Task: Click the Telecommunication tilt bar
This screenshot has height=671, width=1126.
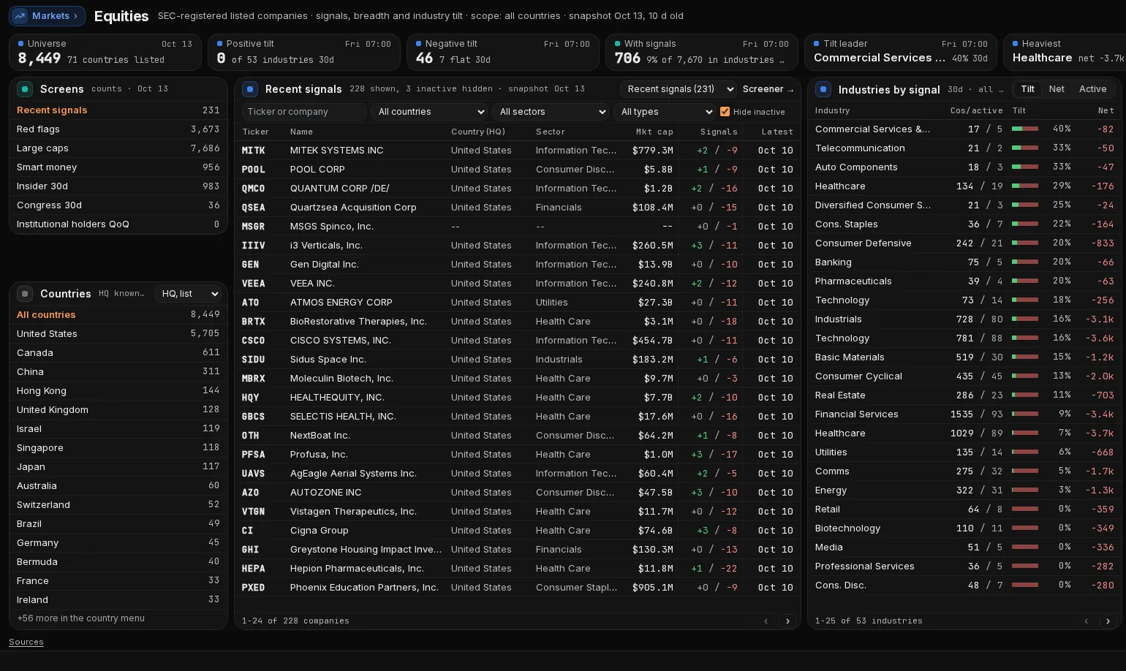Action: tap(1025, 148)
